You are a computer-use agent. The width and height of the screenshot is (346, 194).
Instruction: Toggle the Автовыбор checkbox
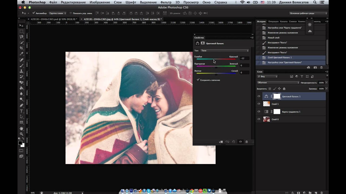pos(34,13)
